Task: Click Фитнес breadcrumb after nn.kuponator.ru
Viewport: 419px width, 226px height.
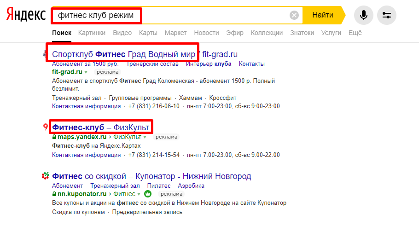Action: [124, 194]
